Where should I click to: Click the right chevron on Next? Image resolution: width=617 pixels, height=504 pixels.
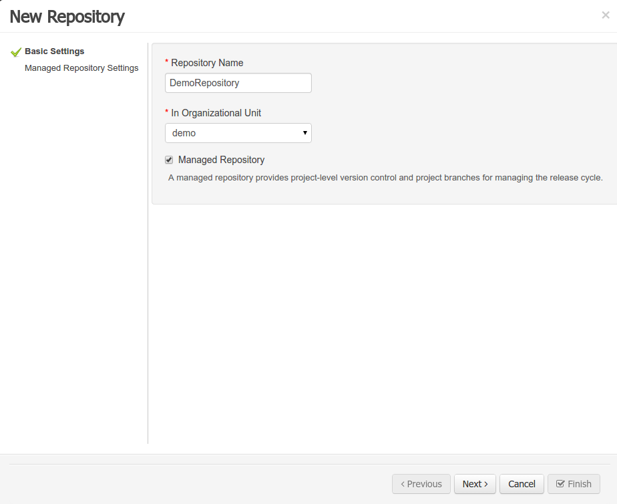click(486, 484)
